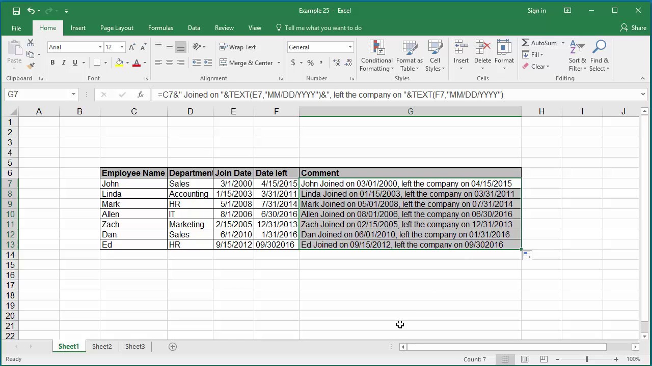Screen dimensions: 652x366
Task: Click the Comma Style icon
Action: [x=321, y=63]
